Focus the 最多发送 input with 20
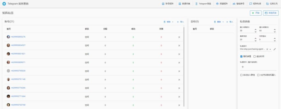This screenshot has width=281, height=109. (x=247, y=39)
